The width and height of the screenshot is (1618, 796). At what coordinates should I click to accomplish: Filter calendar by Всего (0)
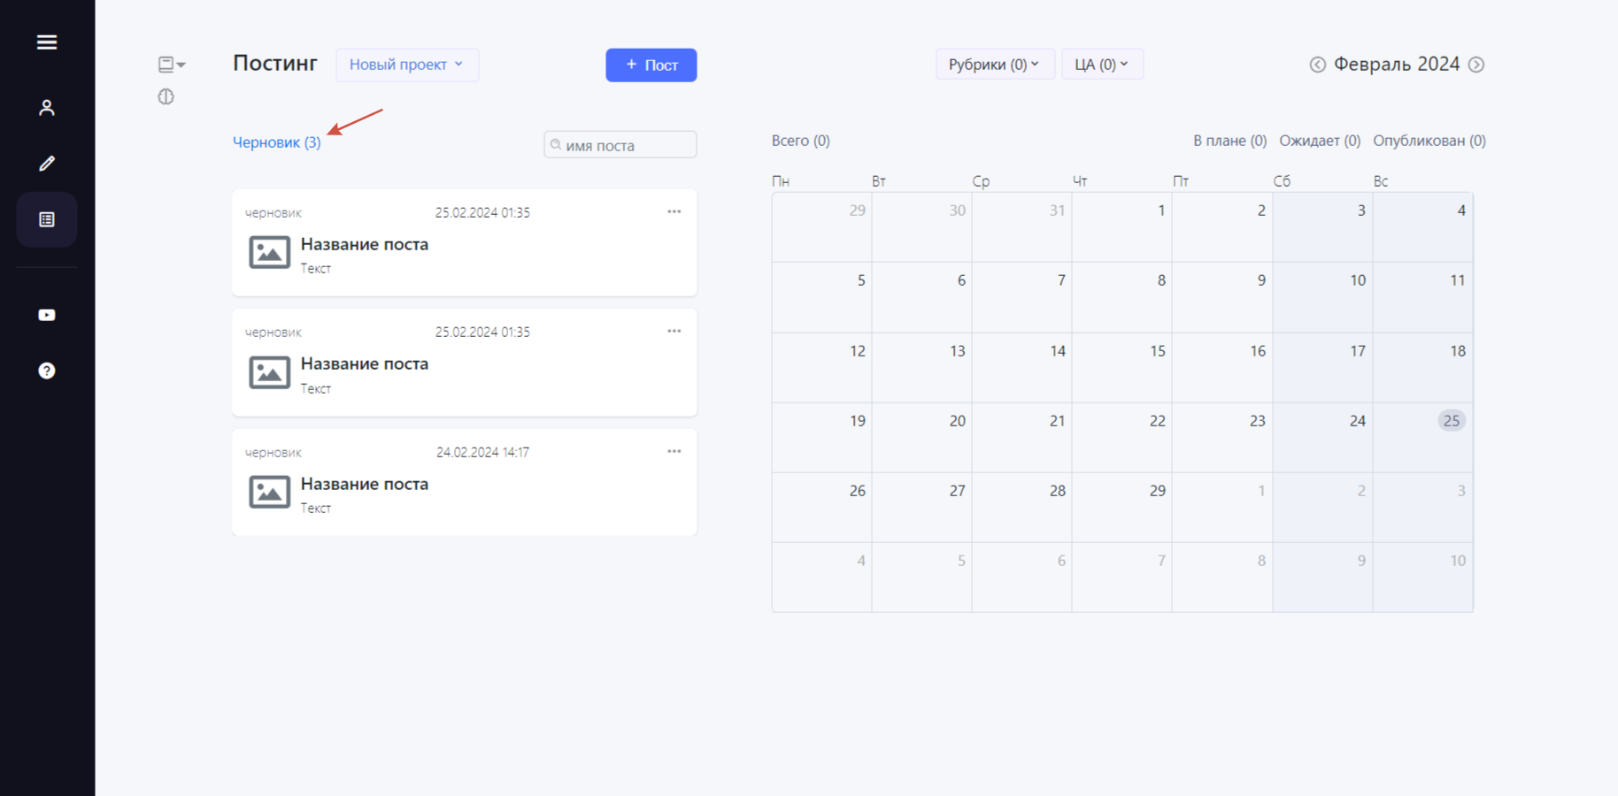[801, 141]
